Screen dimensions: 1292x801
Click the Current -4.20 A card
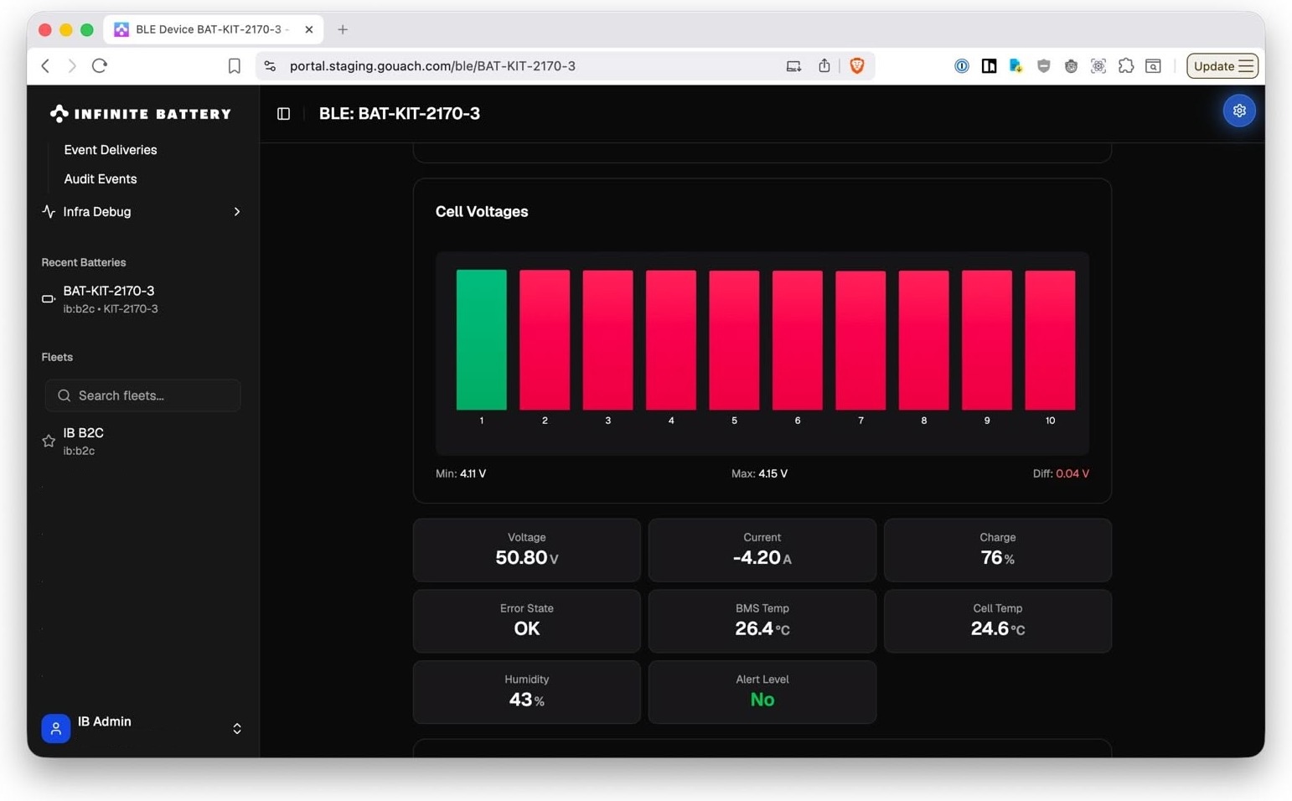tap(762, 550)
